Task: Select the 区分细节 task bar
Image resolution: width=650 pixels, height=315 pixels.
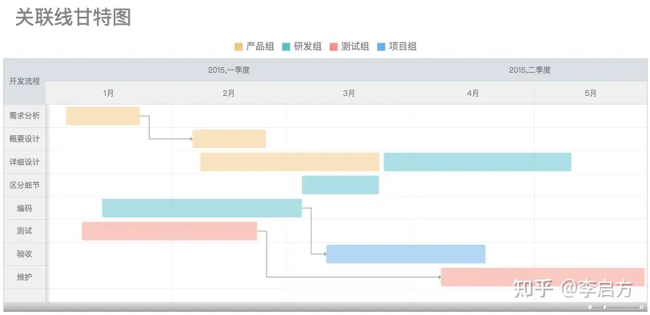Action: tap(340, 185)
